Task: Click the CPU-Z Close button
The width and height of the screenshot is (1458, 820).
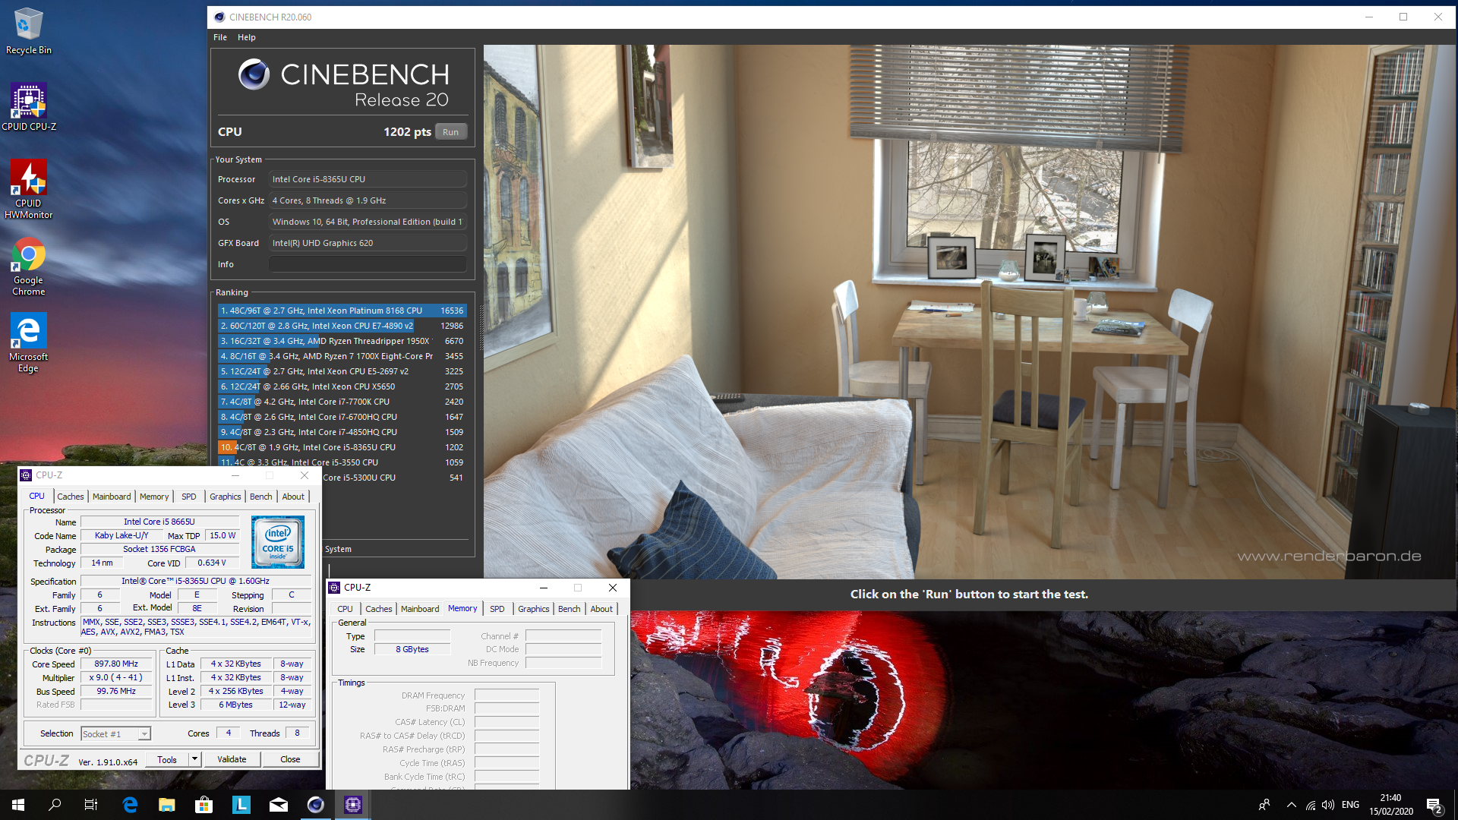Action: click(290, 760)
